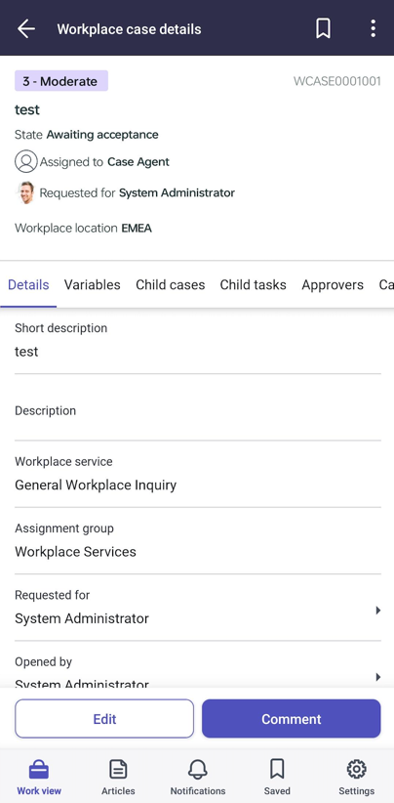Expand the Requested for row arrow
The width and height of the screenshot is (394, 803).
click(378, 610)
